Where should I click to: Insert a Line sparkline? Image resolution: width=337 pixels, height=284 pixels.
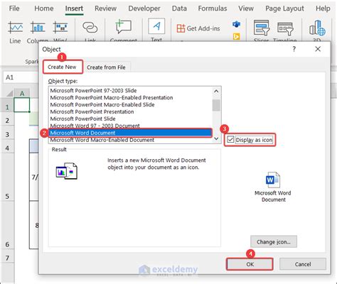(x=16, y=32)
